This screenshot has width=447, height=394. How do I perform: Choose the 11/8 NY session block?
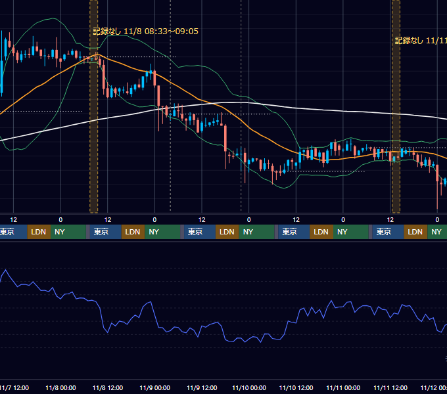tap(162, 232)
